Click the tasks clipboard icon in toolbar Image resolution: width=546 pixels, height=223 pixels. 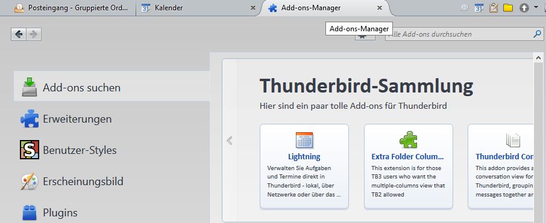494,8
